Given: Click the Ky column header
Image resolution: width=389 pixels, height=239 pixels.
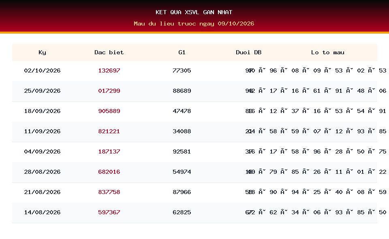Looking at the screenshot, I should (x=42, y=53).
